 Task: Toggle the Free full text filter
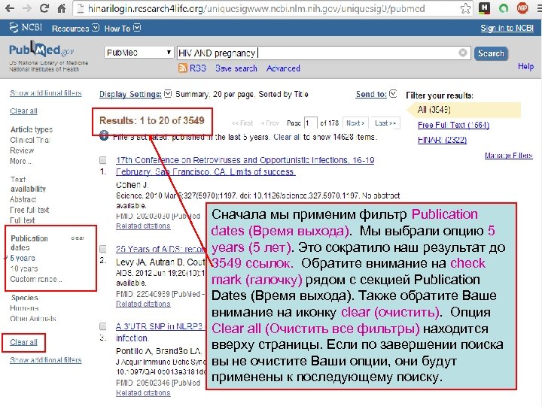(29, 210)
